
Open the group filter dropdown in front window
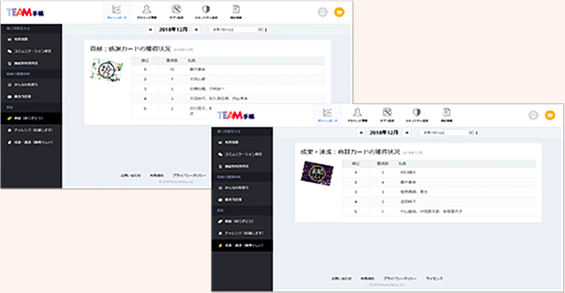pyautogui.click(x=448, y=132)
